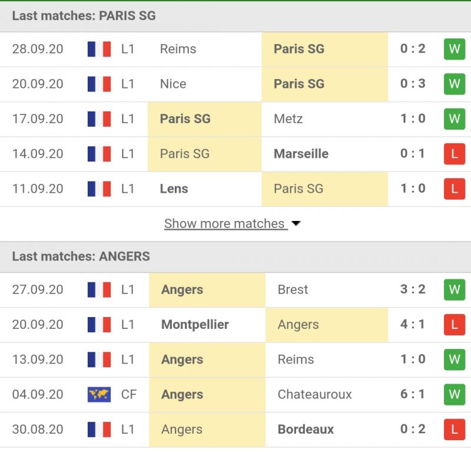Click the world flag icon beside CF
Screen dimensions: 471x452
99,394
